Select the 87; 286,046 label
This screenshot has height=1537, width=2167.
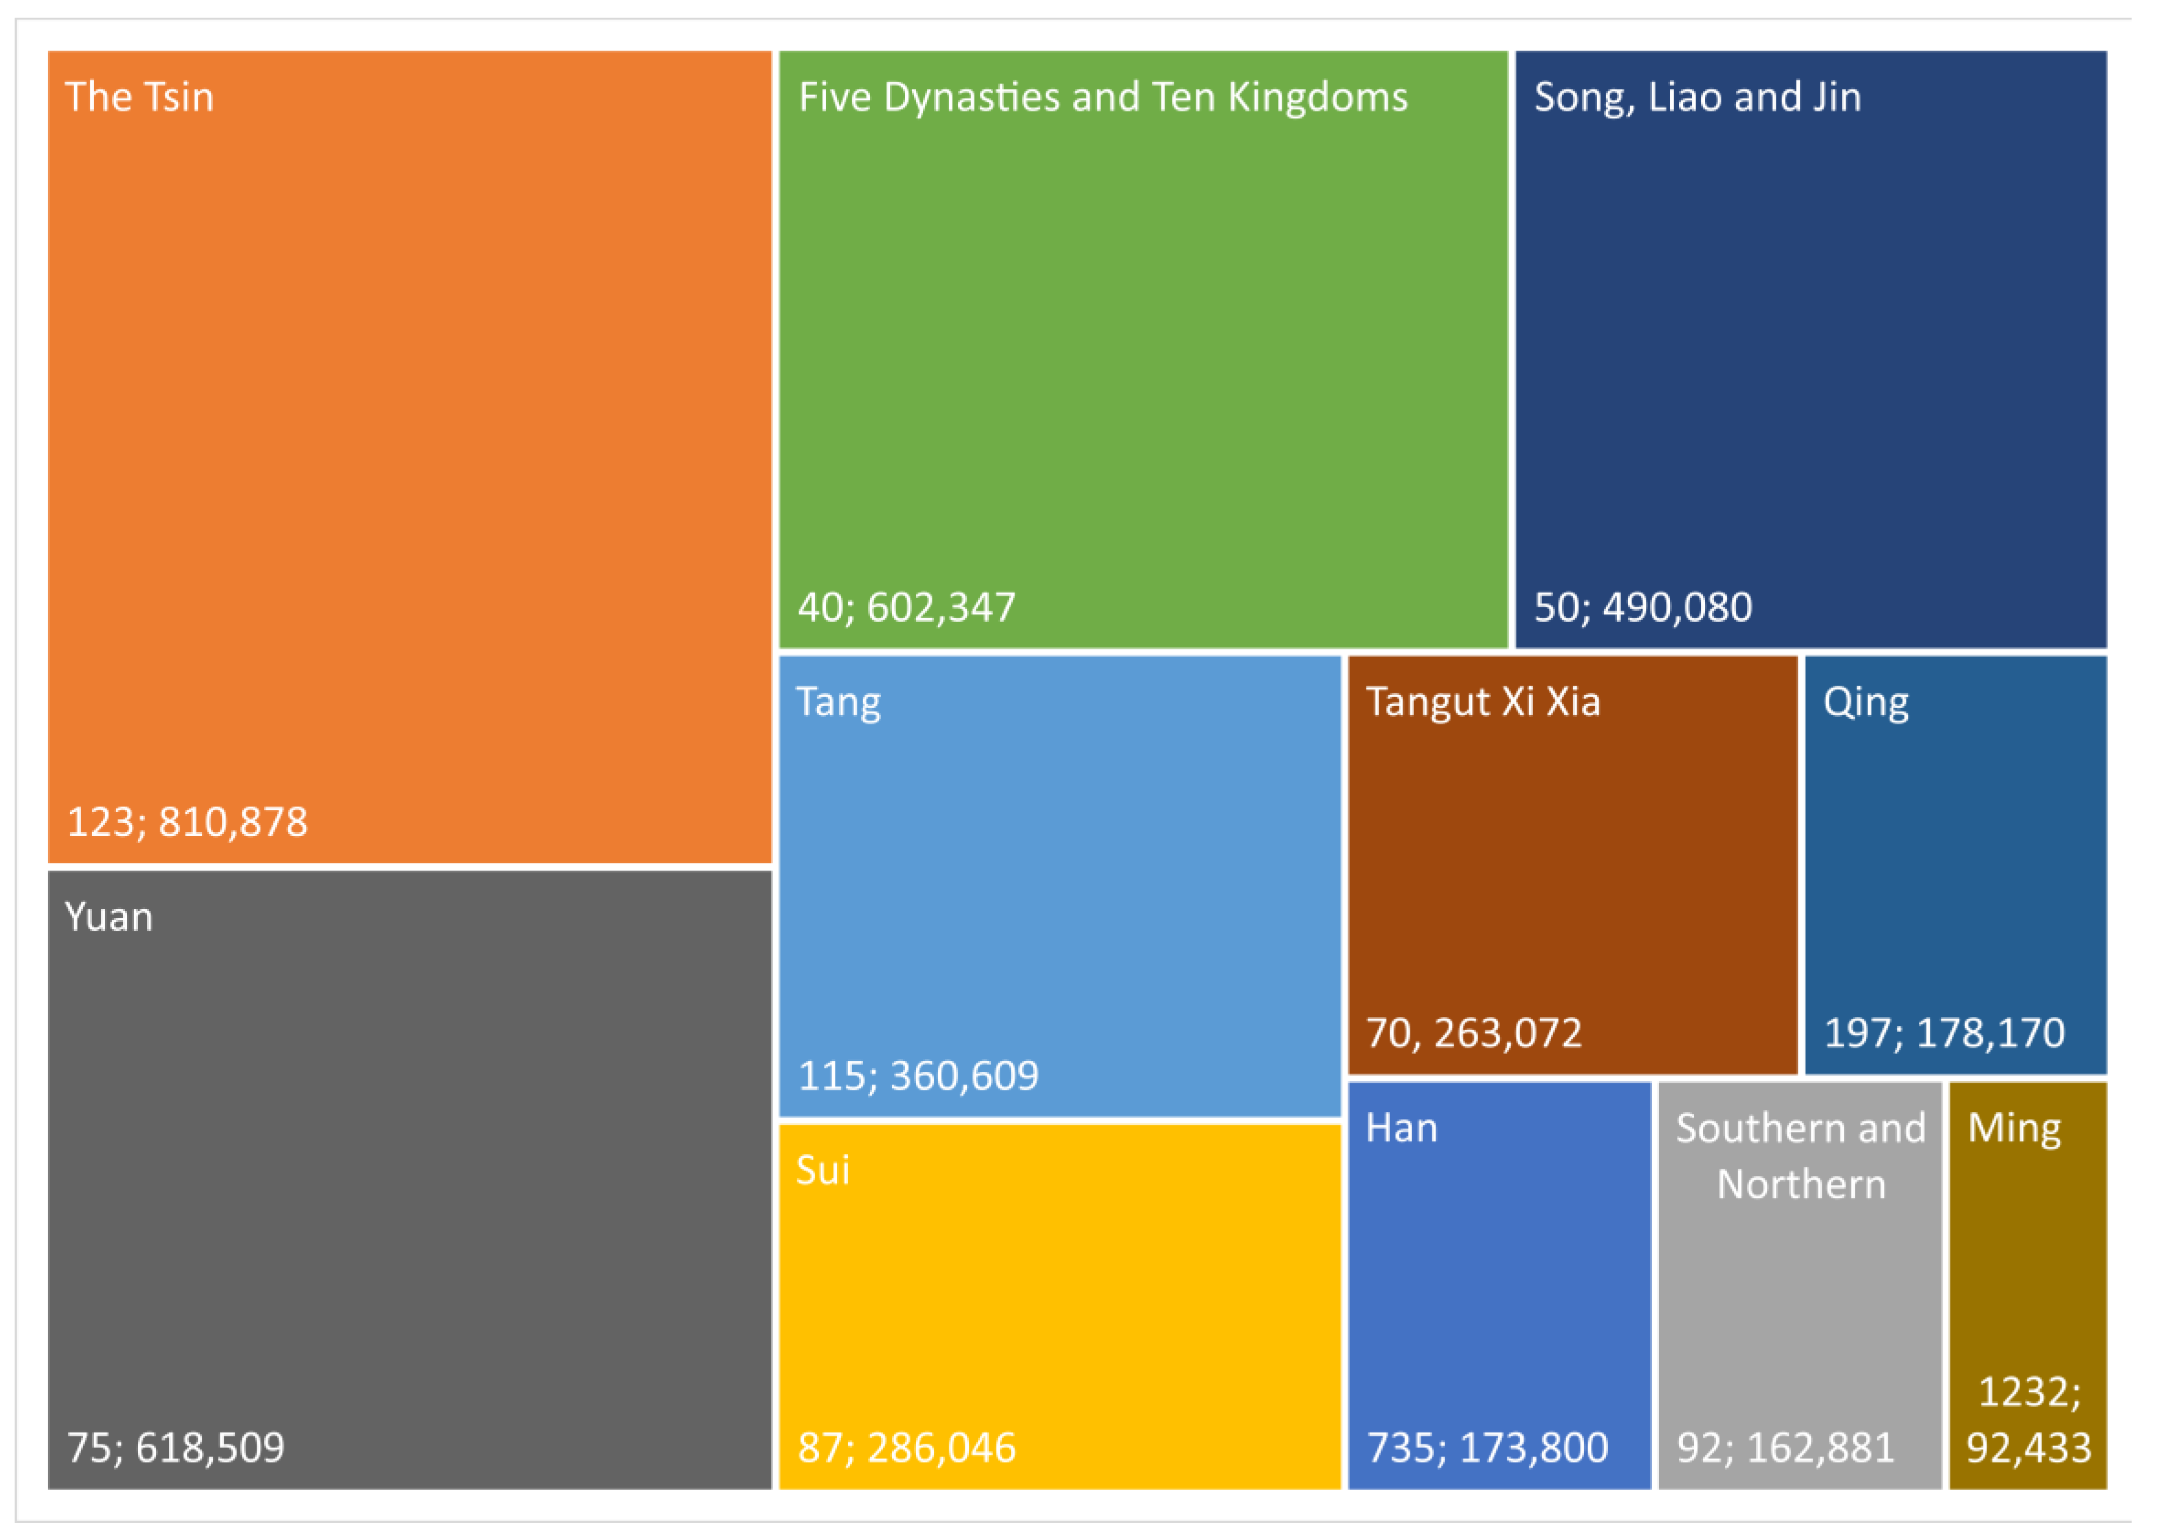[x=905, y=1448]
